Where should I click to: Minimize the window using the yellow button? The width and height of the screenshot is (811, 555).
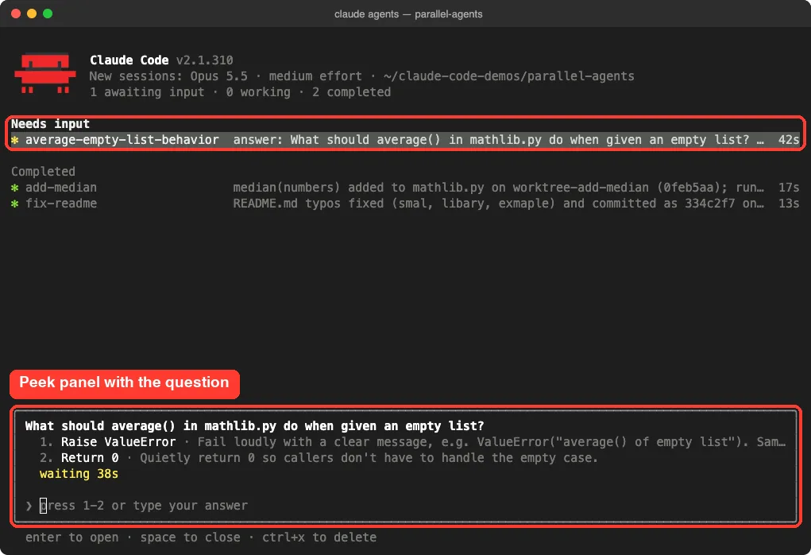pos(32,14)
